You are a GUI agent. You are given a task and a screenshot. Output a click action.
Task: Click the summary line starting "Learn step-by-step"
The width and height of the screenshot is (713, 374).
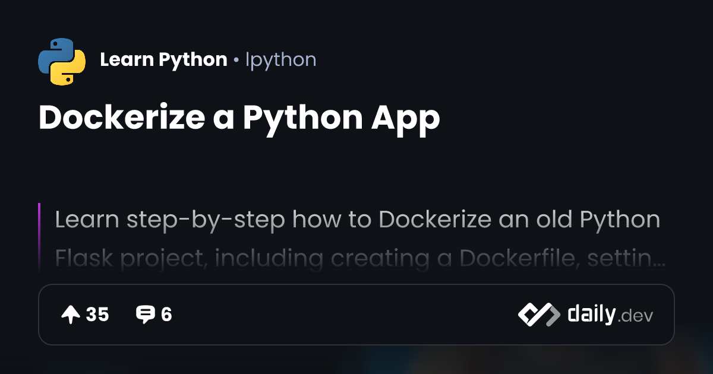tap(357, 220)
